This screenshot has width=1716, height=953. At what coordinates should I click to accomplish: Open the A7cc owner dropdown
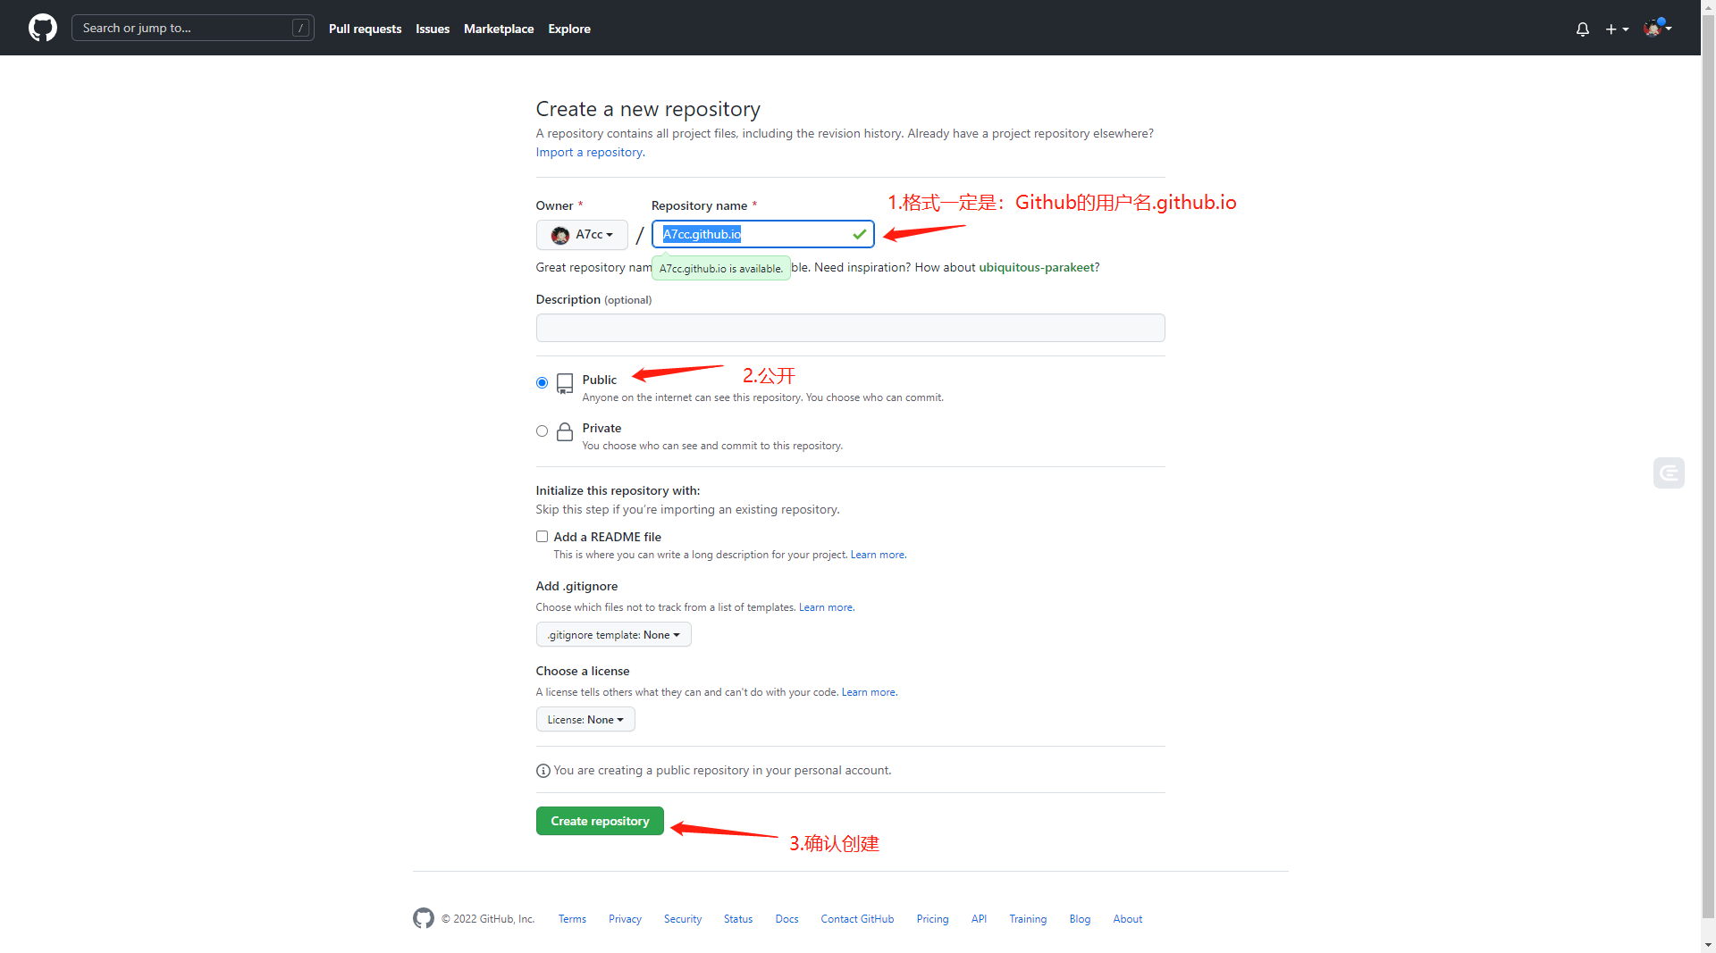pos(582,235)
